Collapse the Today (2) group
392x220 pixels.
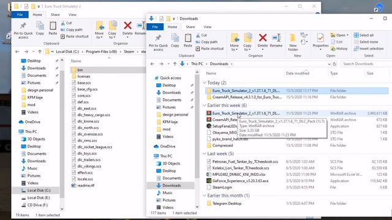coord(205,82)
